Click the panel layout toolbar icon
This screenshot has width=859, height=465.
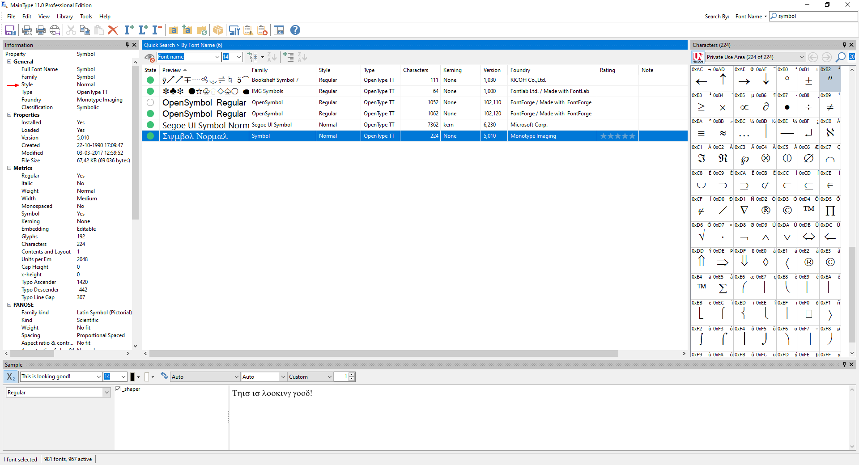(279, 30)
